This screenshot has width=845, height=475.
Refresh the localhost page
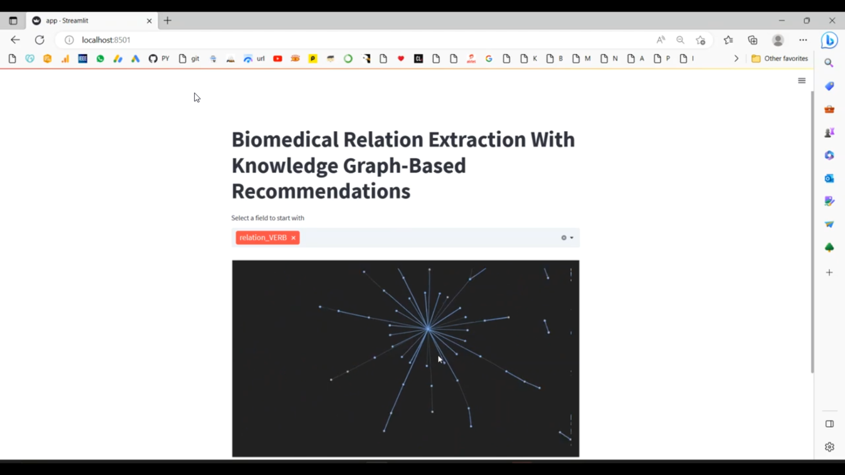click(39, 40)
